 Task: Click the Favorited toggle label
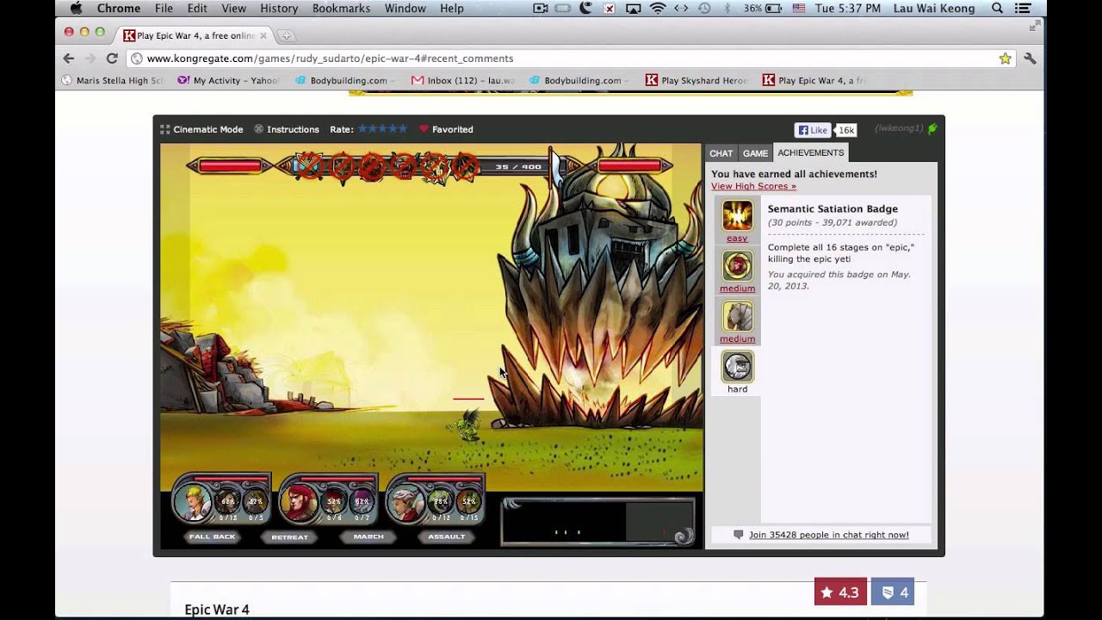coord(453,129)
